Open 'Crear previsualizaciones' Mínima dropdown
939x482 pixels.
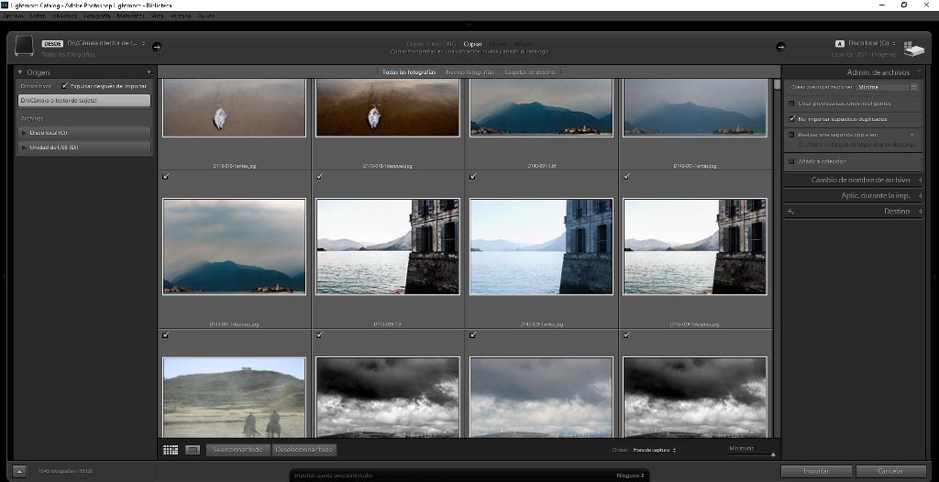[888, 87]
